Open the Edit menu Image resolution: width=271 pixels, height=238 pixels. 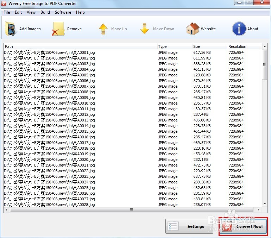pyautogui.click(x=18, y=12)
